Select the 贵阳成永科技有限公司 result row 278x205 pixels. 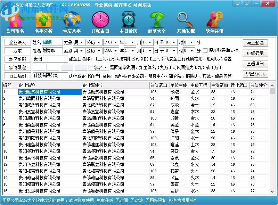38,105
